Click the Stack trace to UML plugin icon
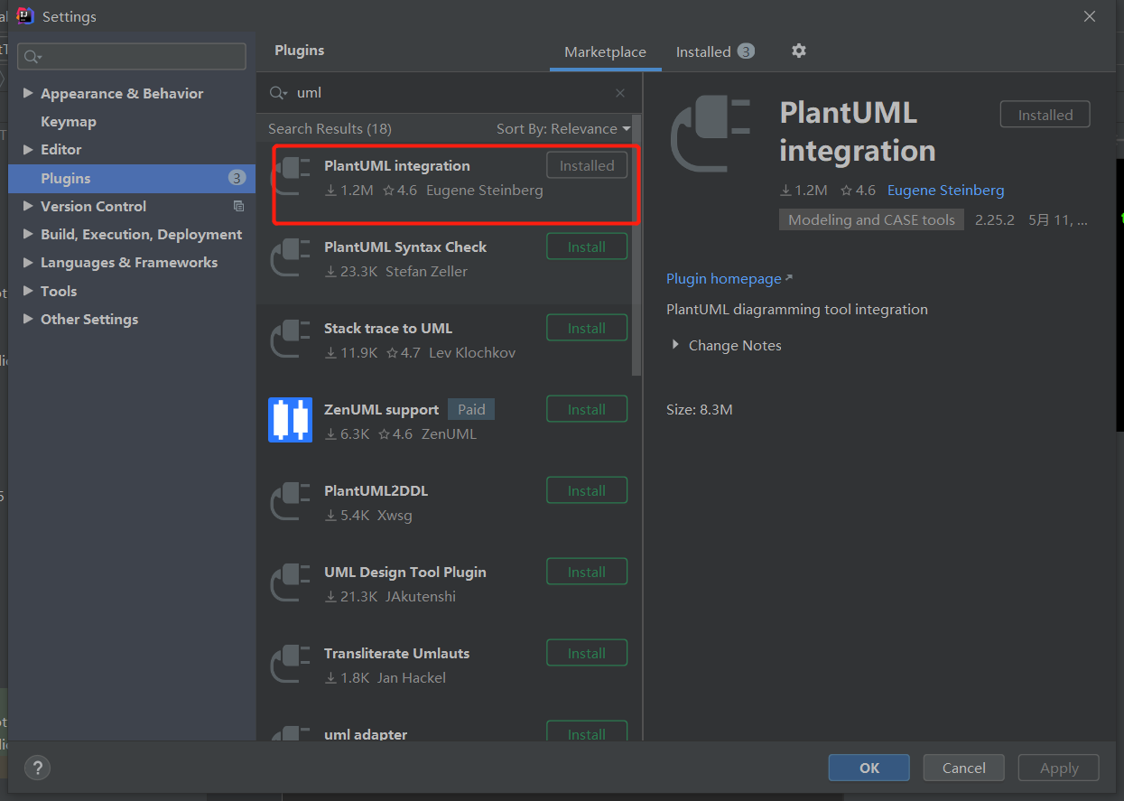The width and height of the screenshot is (1124, 801). (x=290, y=339)
